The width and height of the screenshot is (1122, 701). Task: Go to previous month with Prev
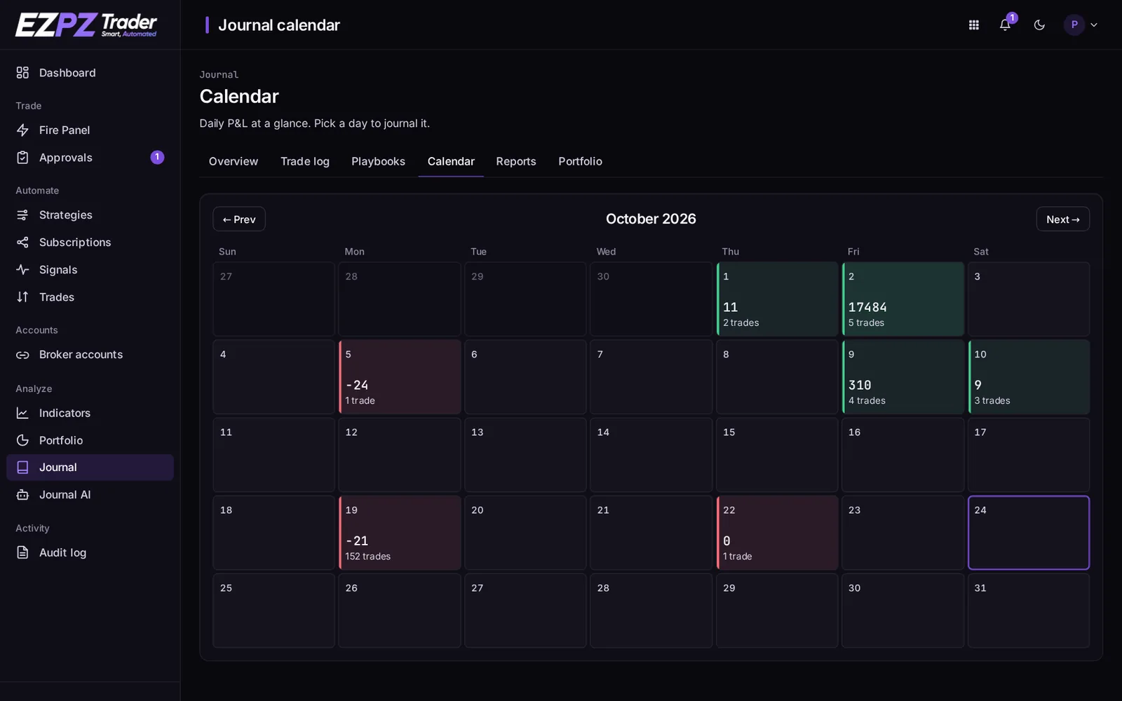pos(239,219)
